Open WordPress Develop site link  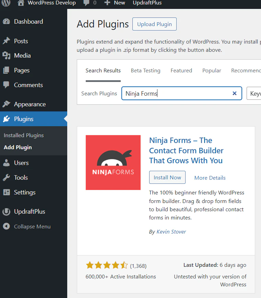52,3
